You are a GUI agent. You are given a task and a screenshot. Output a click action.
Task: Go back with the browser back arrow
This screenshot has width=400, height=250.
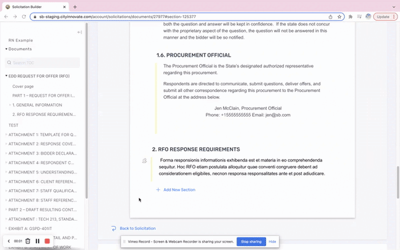click(6, 17)
